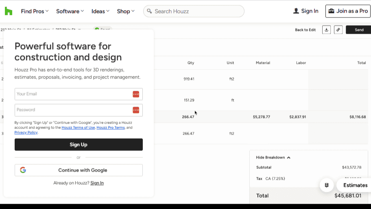371x209 pixels.
Task: Click the Total column header
Action: (362, 63)
